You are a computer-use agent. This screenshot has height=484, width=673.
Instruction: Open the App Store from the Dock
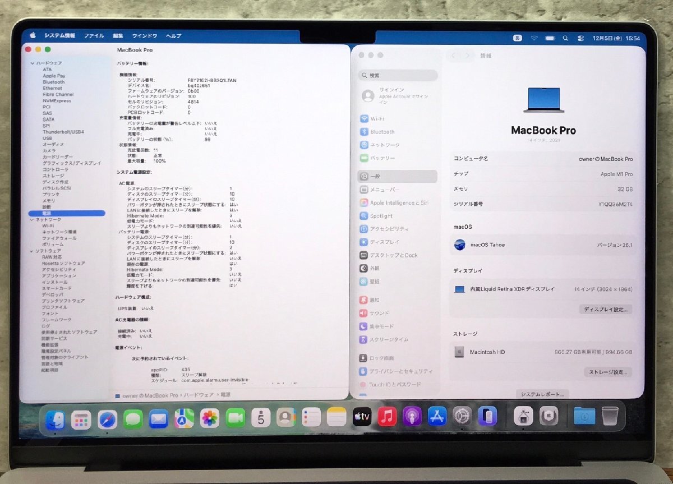click(x=437, y=417)
